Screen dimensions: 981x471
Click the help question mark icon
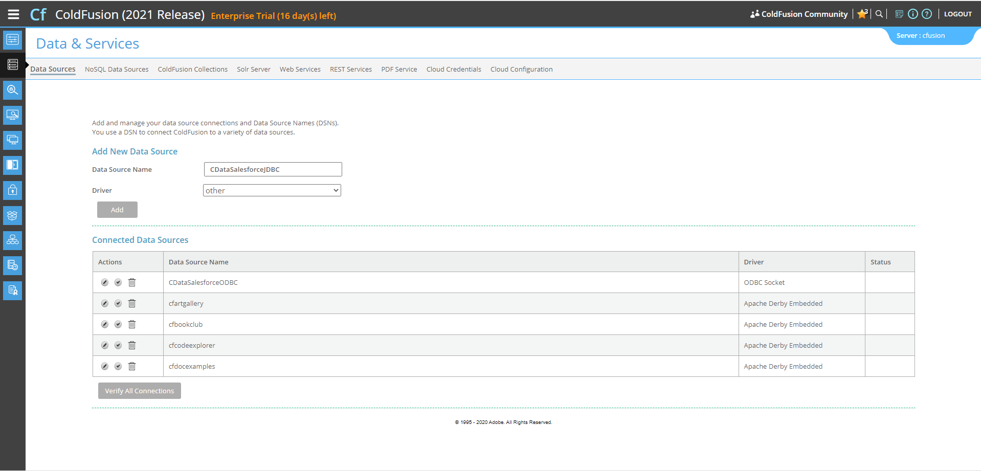(x=926, y=14)
